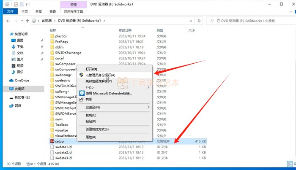The image size is (296, 170).
Task: Select the swdocmgr folder
Action: (x=63, y=75)
